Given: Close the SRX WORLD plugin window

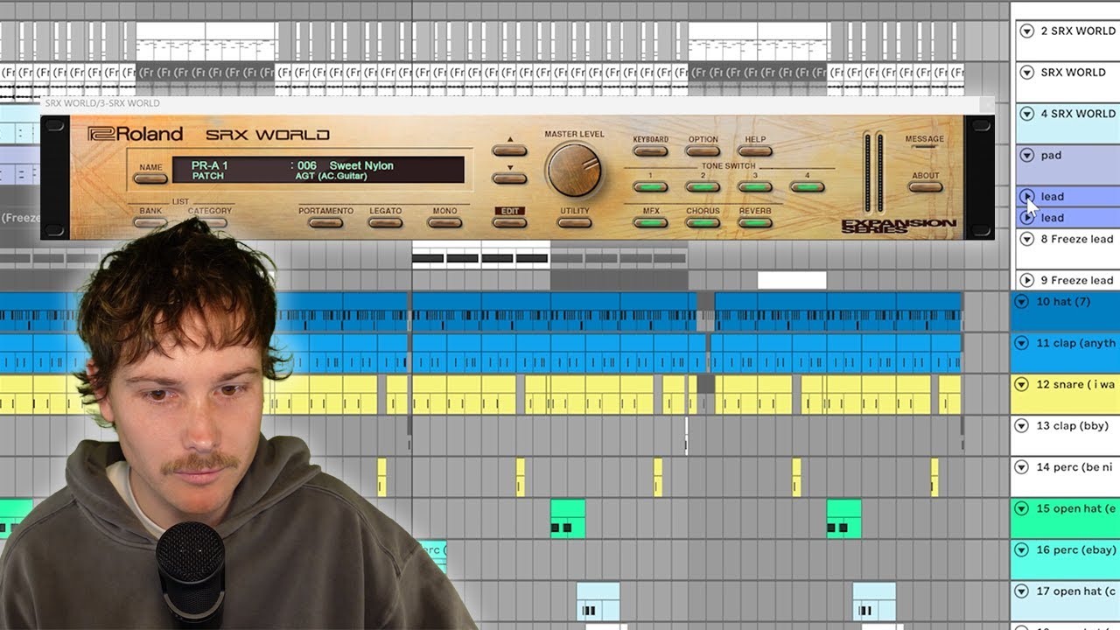Looking at the screenshot, I should pyautogui.click(x=987, y=103).
